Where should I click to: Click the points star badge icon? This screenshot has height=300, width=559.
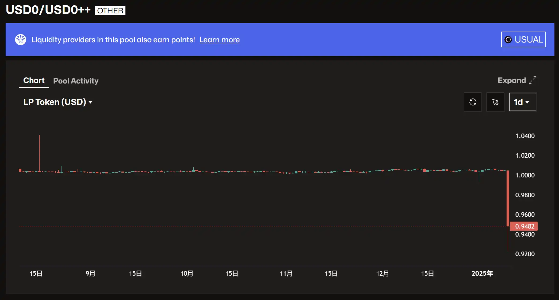pyautogui.click(x=21, y=40)
